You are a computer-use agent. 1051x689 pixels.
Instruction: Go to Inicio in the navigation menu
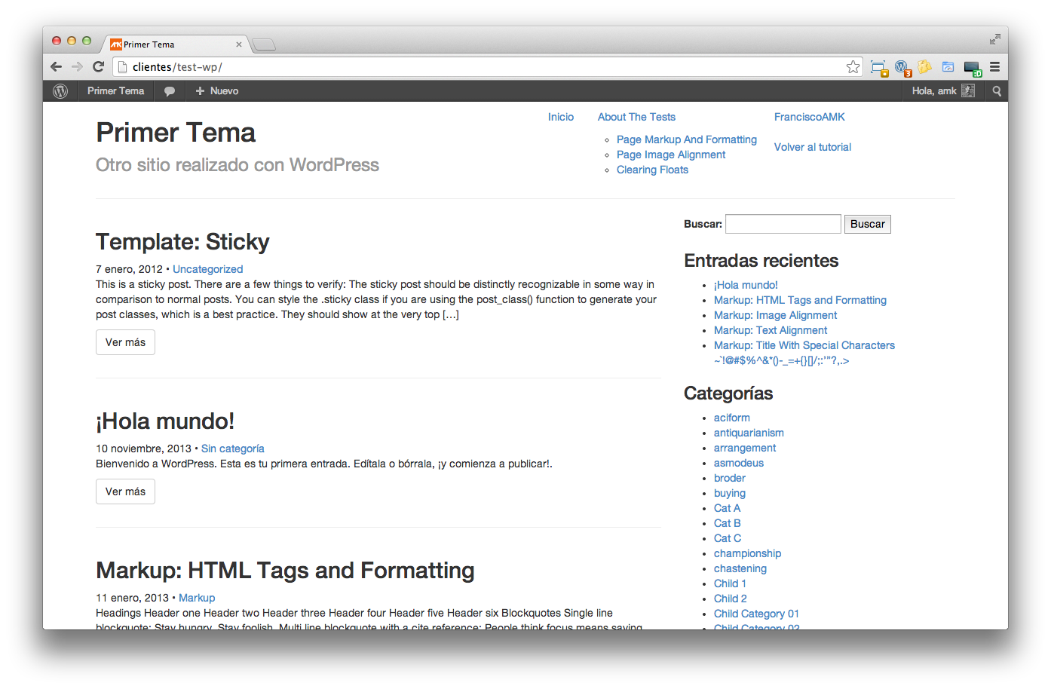(560, 117)
